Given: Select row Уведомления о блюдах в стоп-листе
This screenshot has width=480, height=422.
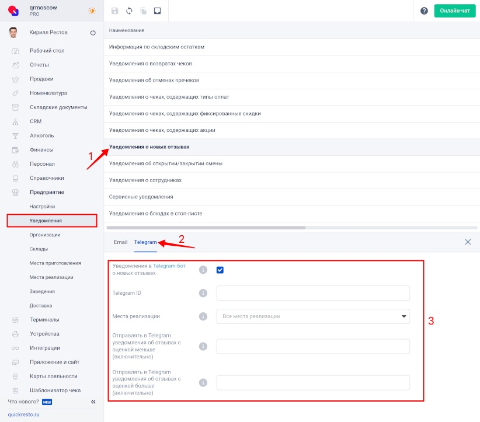Looking at the screenshot, I should click(292, 214).
